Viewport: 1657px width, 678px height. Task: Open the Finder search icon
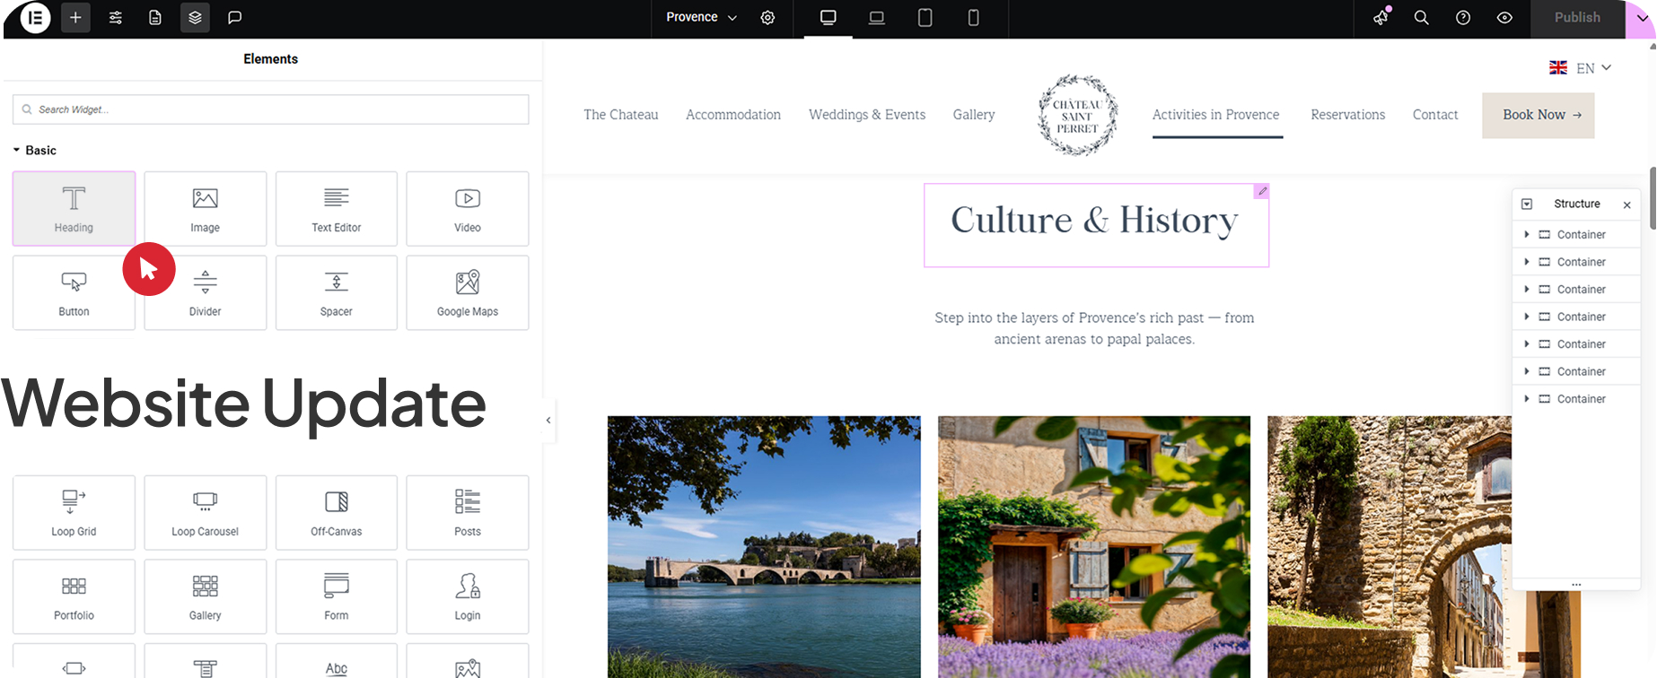point(1421,18)
